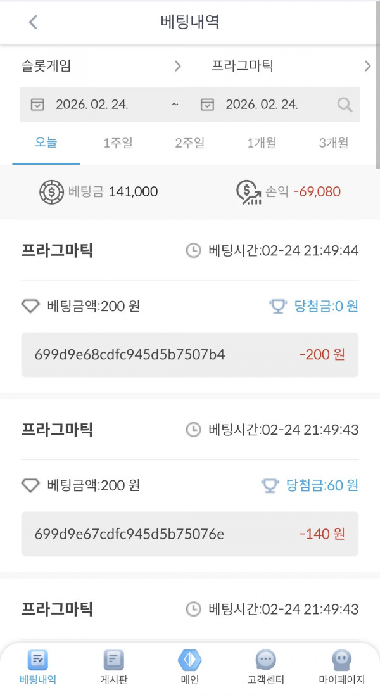The height and width of the screenshot is (697, 380).
Task: Click the calendar icon beside end date
Action: click(207, 105)
